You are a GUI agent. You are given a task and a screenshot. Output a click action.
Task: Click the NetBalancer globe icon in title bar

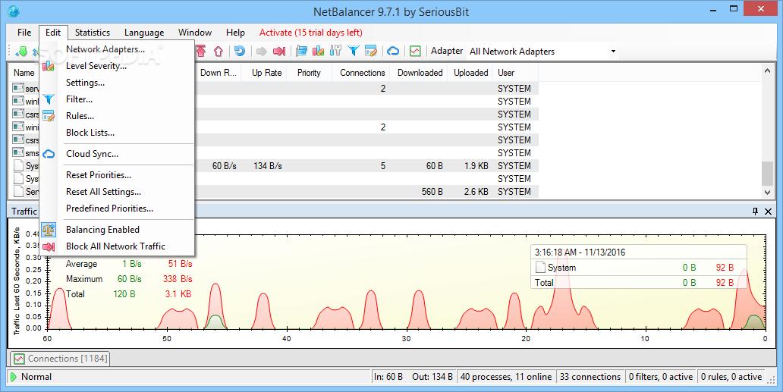14,11
